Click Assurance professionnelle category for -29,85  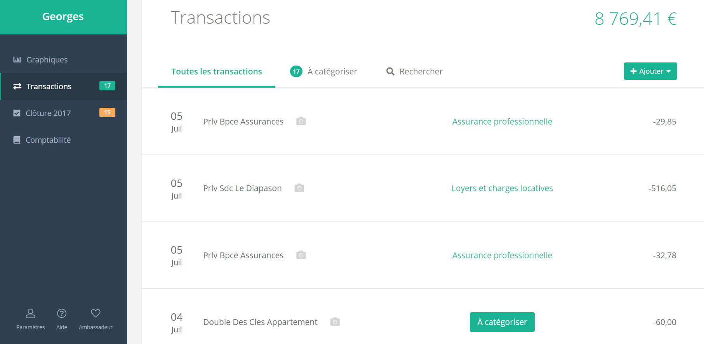[502, 121]
